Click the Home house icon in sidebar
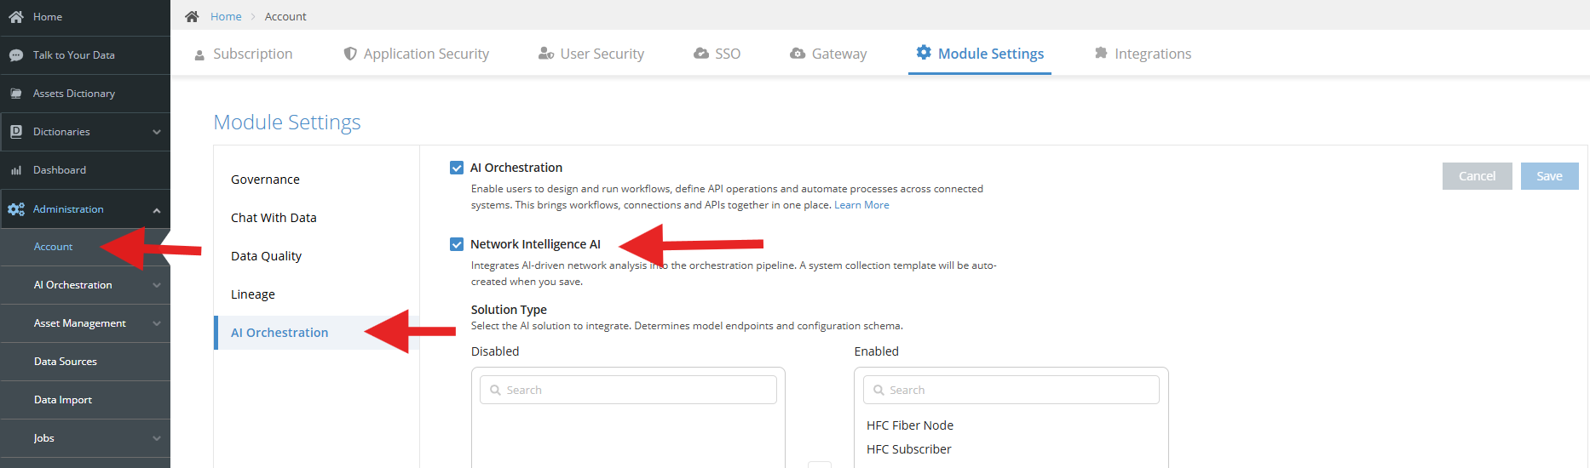 (x=16, y=17)
